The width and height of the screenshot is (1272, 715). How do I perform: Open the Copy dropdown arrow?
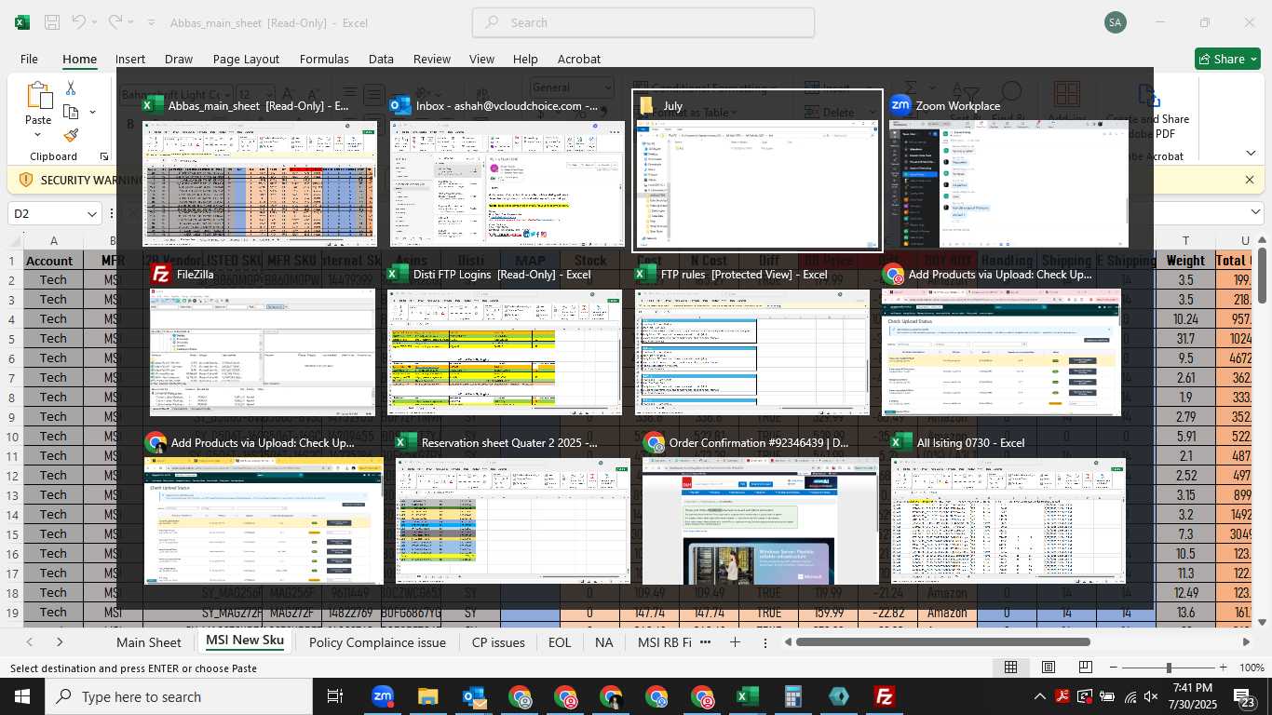tap(92, 112)
